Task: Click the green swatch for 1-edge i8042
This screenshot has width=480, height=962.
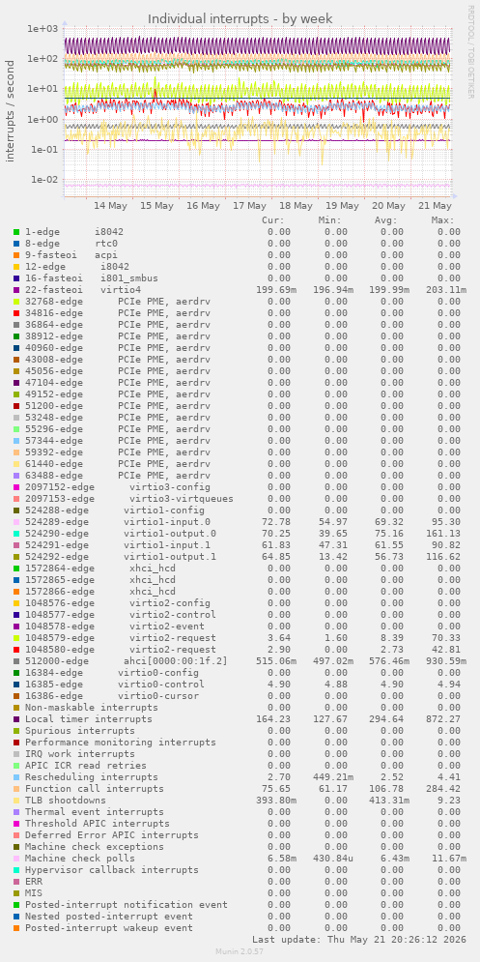Action: pyautogui.click(x=16, y=232)
